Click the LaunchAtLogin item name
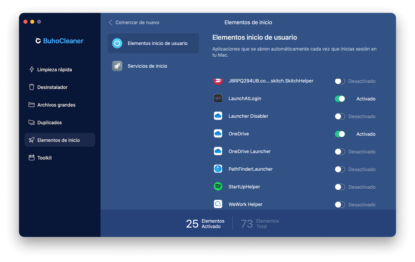Viewport: 415px width, 262px height. click(x=245, y=98)
